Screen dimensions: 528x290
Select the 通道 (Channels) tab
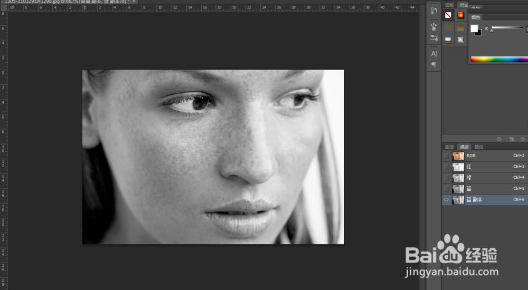pos(464,147)
